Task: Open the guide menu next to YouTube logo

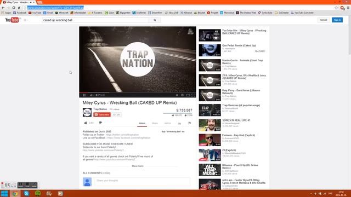Action: (25, 20)
